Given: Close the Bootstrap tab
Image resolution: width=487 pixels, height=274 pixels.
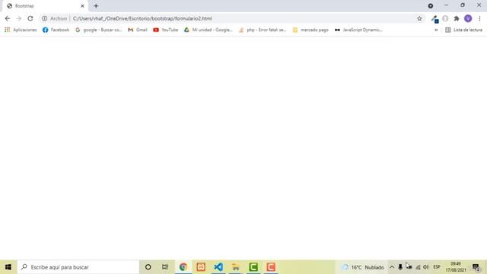Looking at the screenshot, I should (82, 6).
